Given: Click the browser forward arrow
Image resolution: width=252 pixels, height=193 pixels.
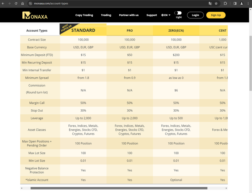Looking at the screenshot, I should (x=9, y=3).
